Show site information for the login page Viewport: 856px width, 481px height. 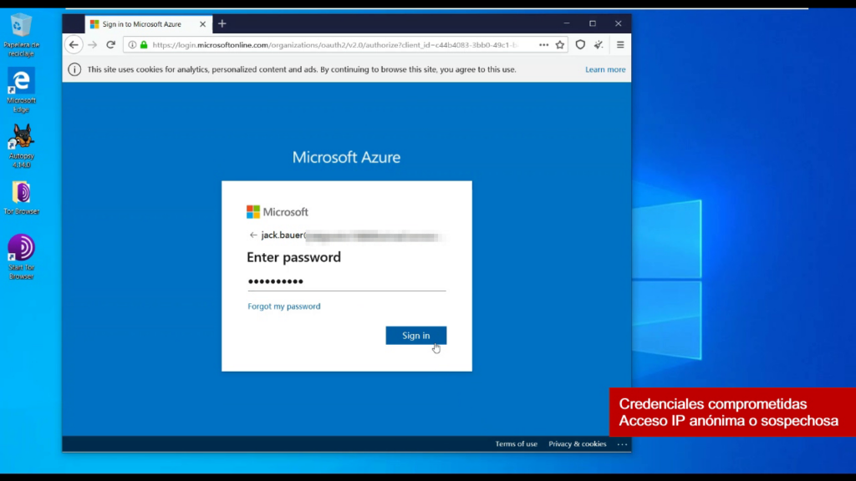coord(132,45)
